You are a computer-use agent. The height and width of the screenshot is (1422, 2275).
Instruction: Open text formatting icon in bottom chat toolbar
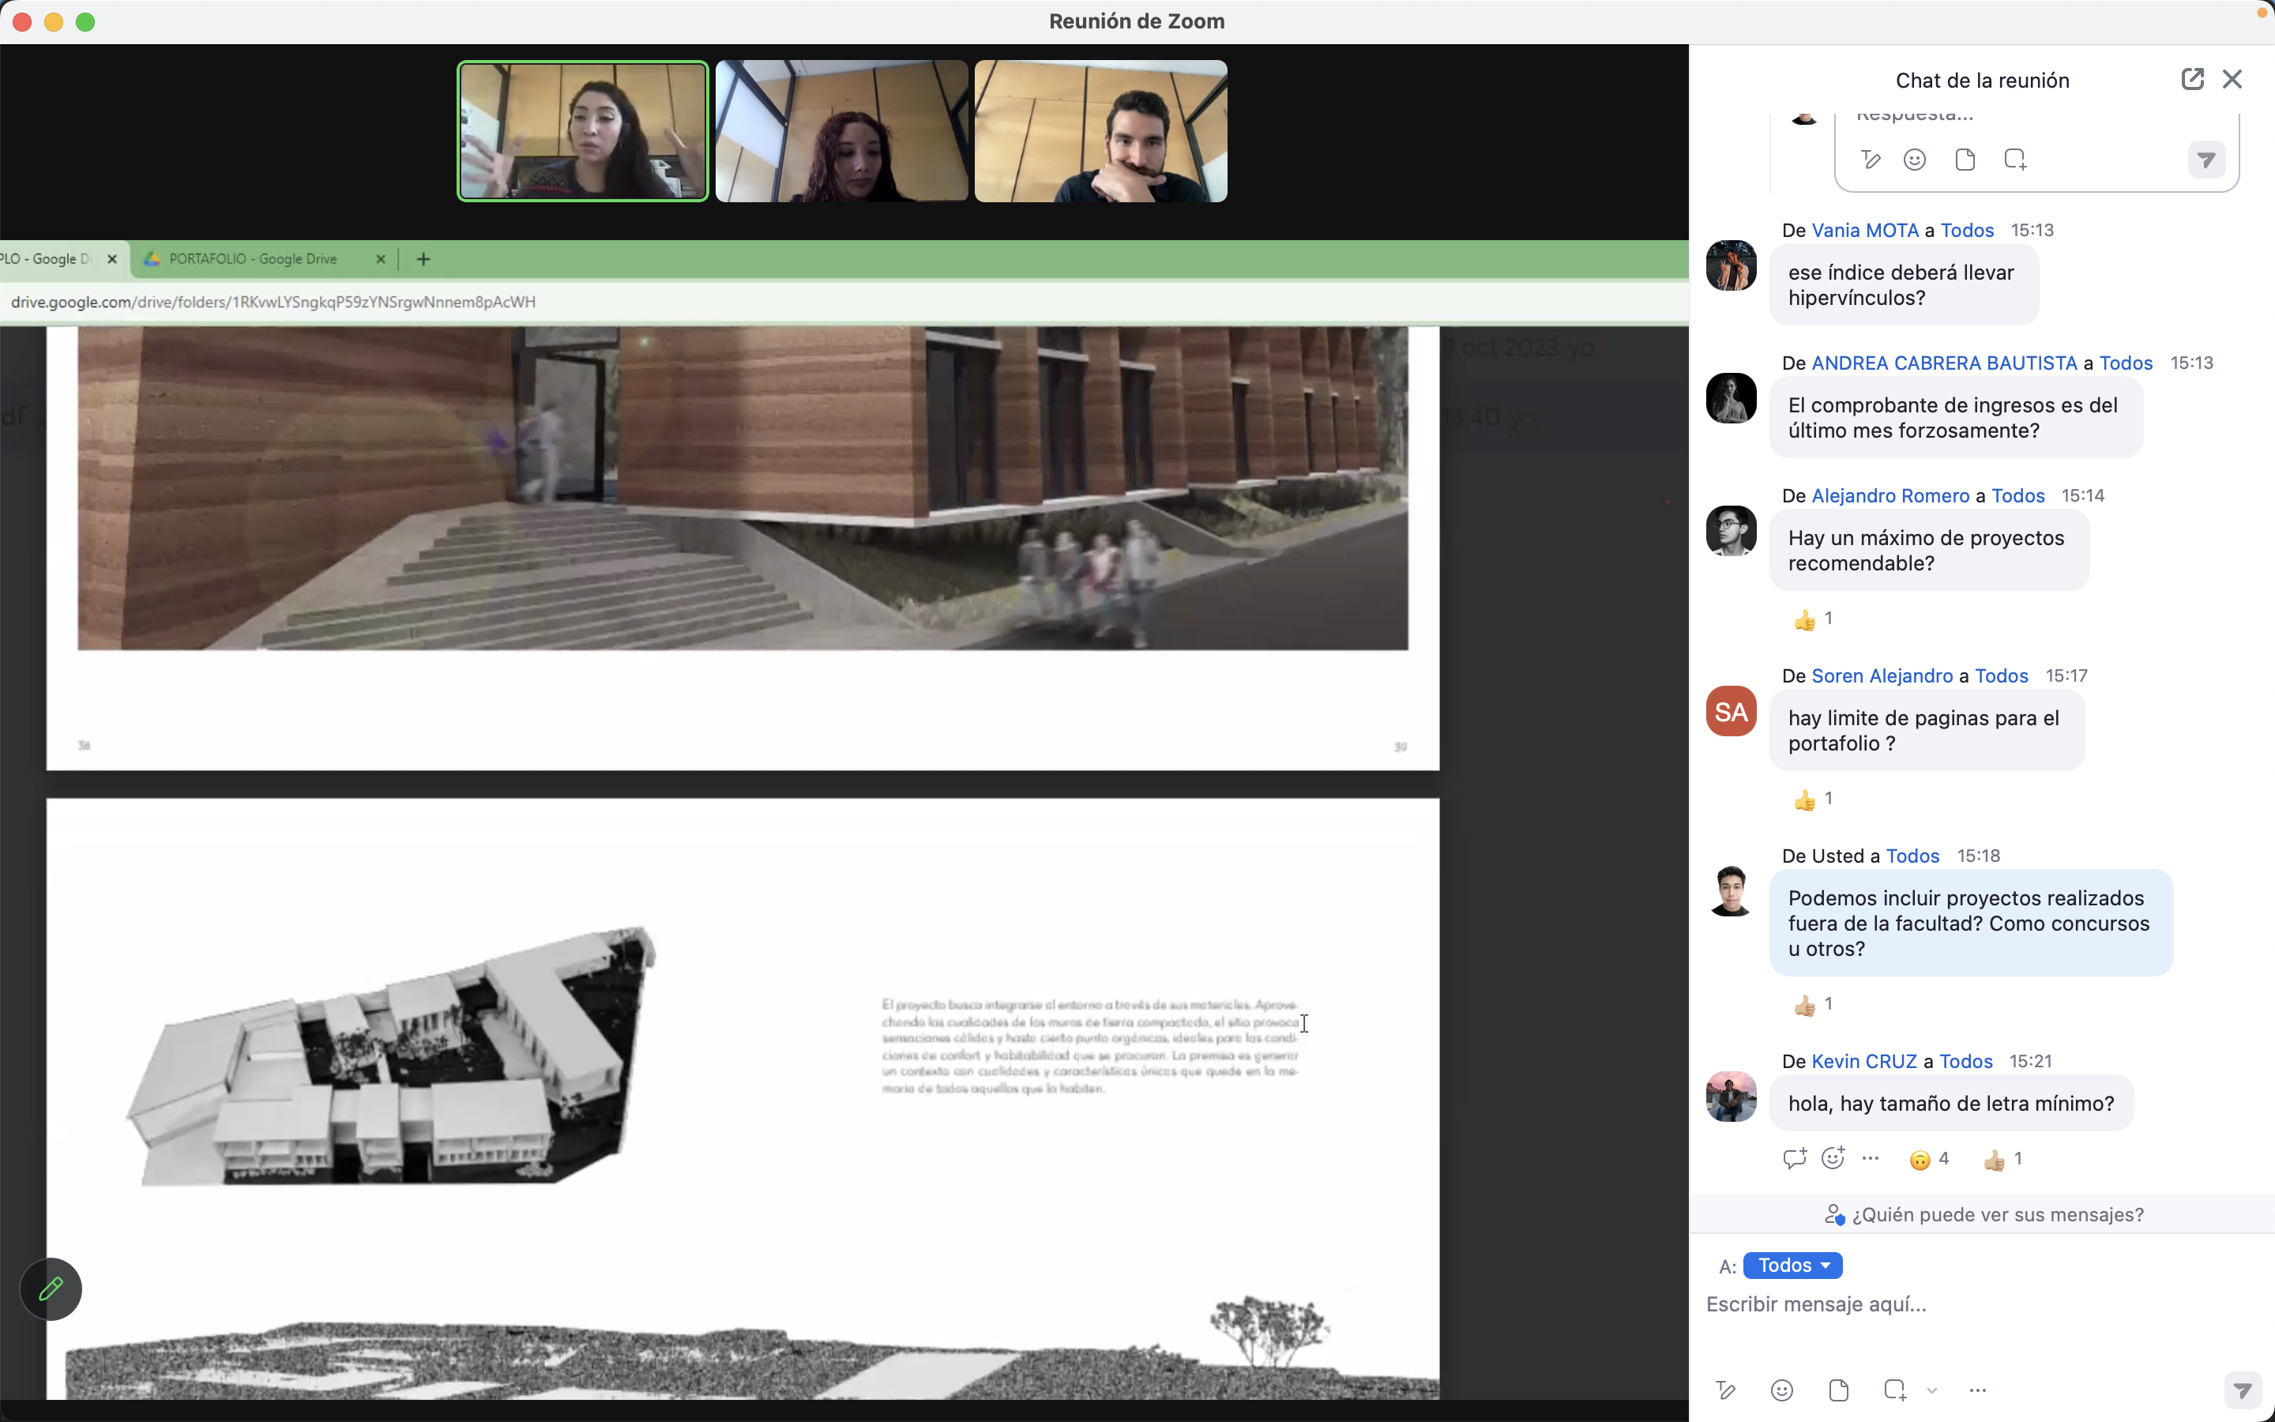[1725, 1390]
